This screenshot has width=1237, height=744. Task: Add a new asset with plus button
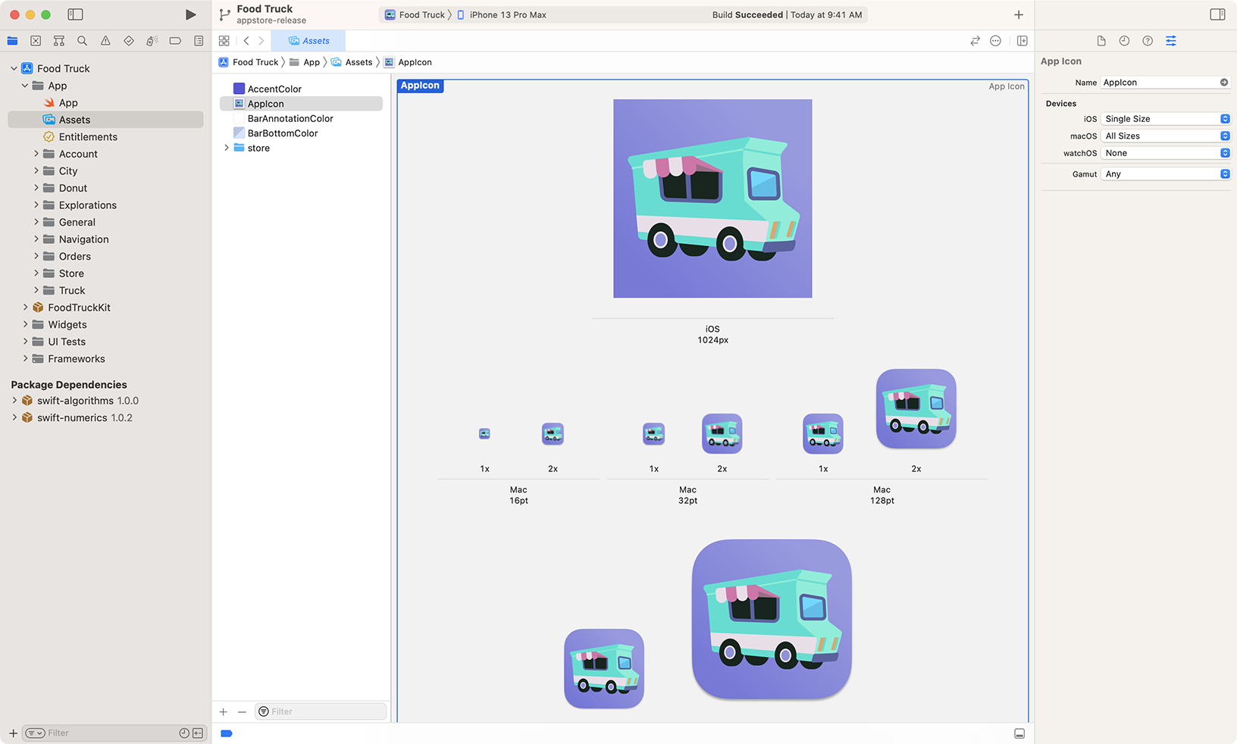click(223, 711)
